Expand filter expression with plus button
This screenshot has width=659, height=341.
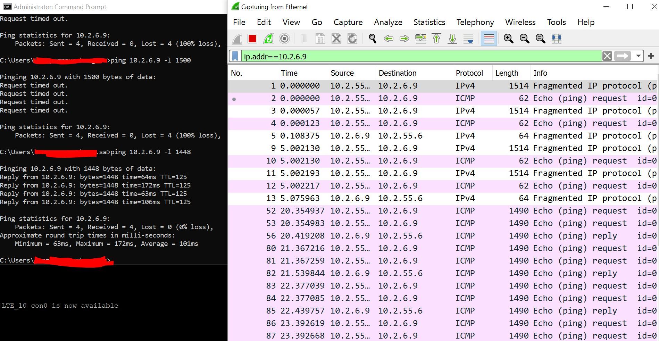point(651,56)
